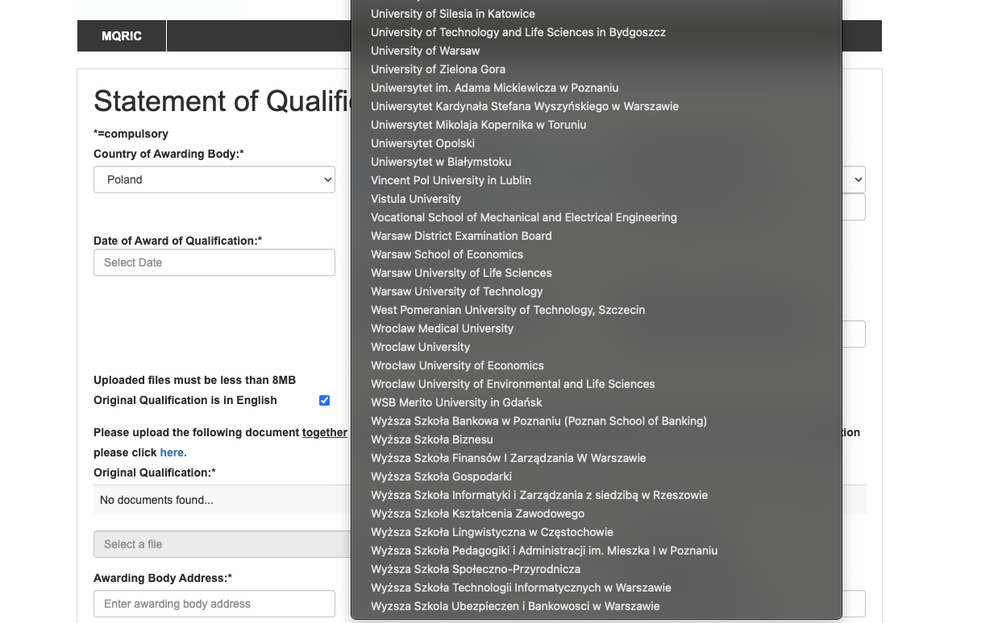Click the Date of Award Select Date field
Image resolution: width=1002 pixels, height=623 pixels.
pos(214,262)
